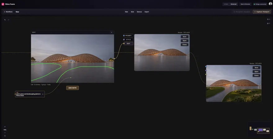The width and height of the screenshot is (273, 139).
Task: Click the yellow edit port on landscaped render
Action: pyautogui.click(x=206, y=74)
